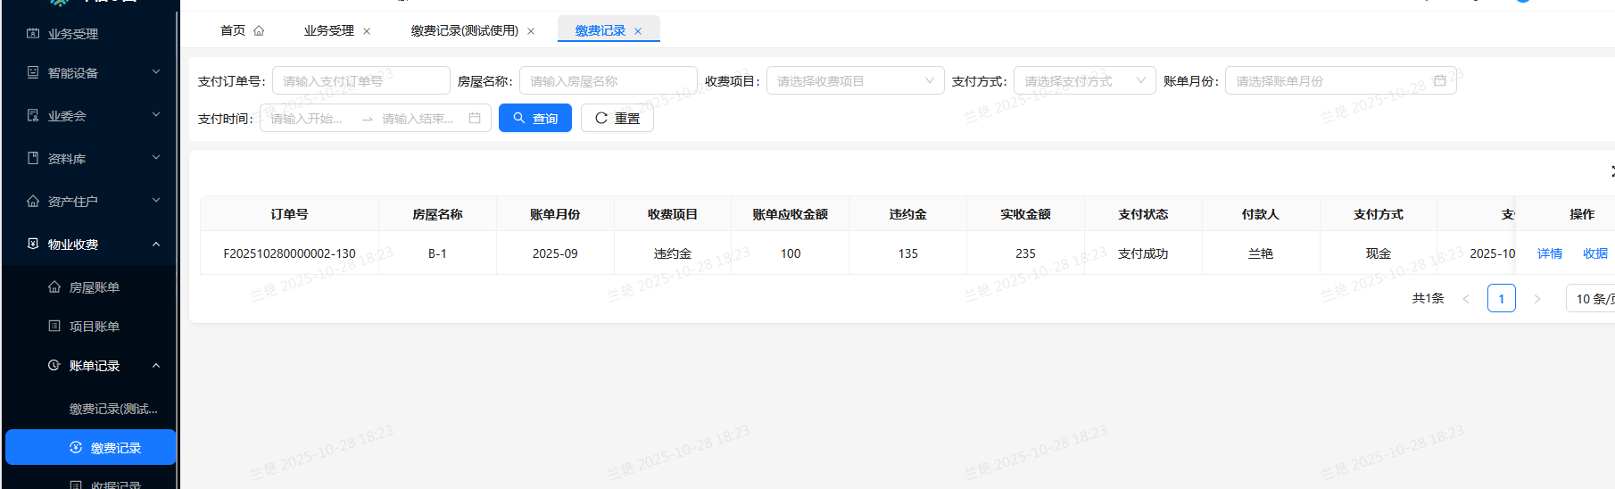Click the 支付成功 status cell
Screen dimensions: 1615x489
[1143, 253]
